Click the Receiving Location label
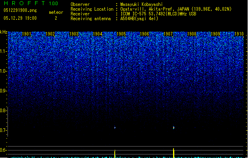 (92, 9)
